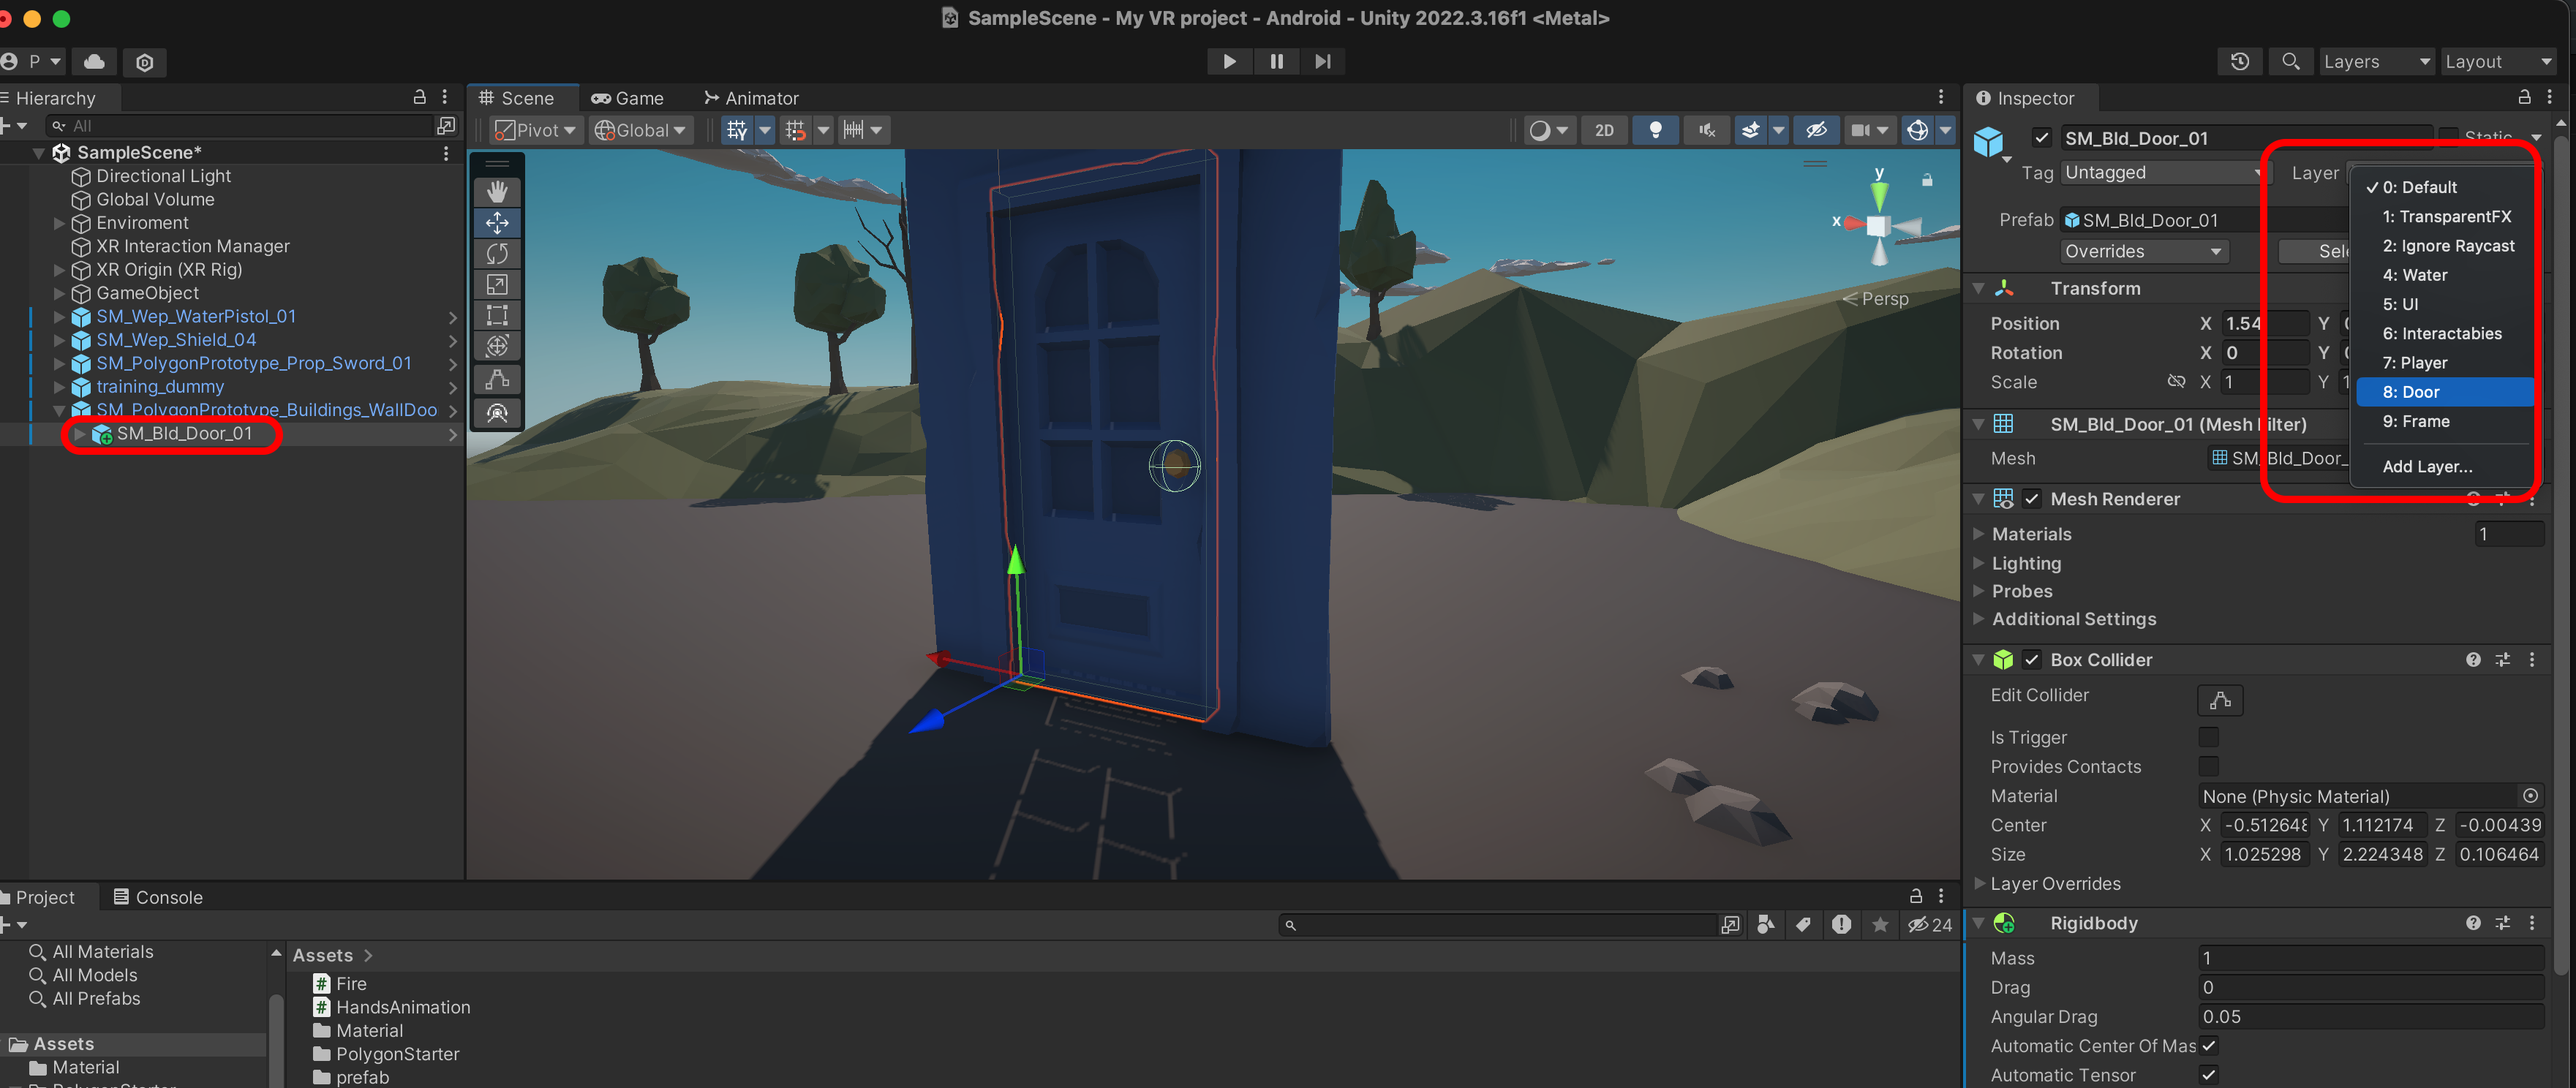This screenshot has width=2576, height=1088.
Task: Click Add Layer... option
Action: (2427, 466)
